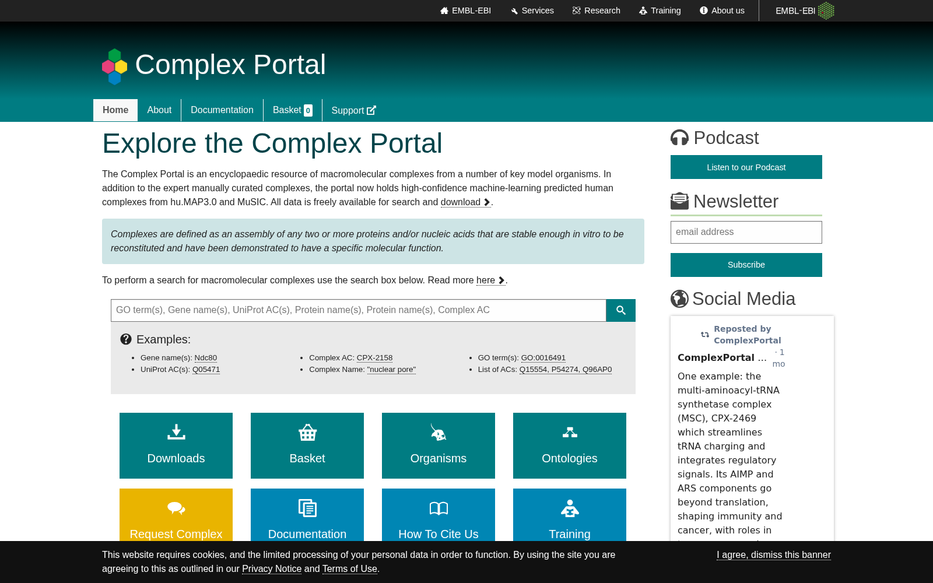933x583 pixels.
Task: Open the Organisms tile
Action: [x=439, y=445]
